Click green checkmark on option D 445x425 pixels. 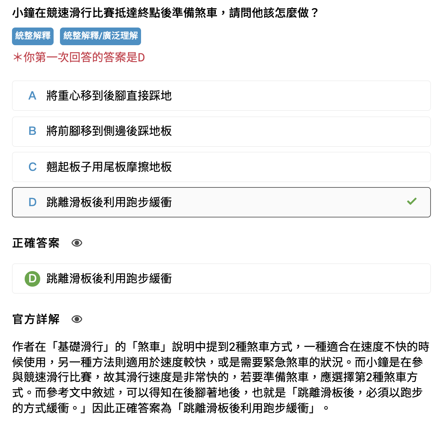tap(412, 201)
